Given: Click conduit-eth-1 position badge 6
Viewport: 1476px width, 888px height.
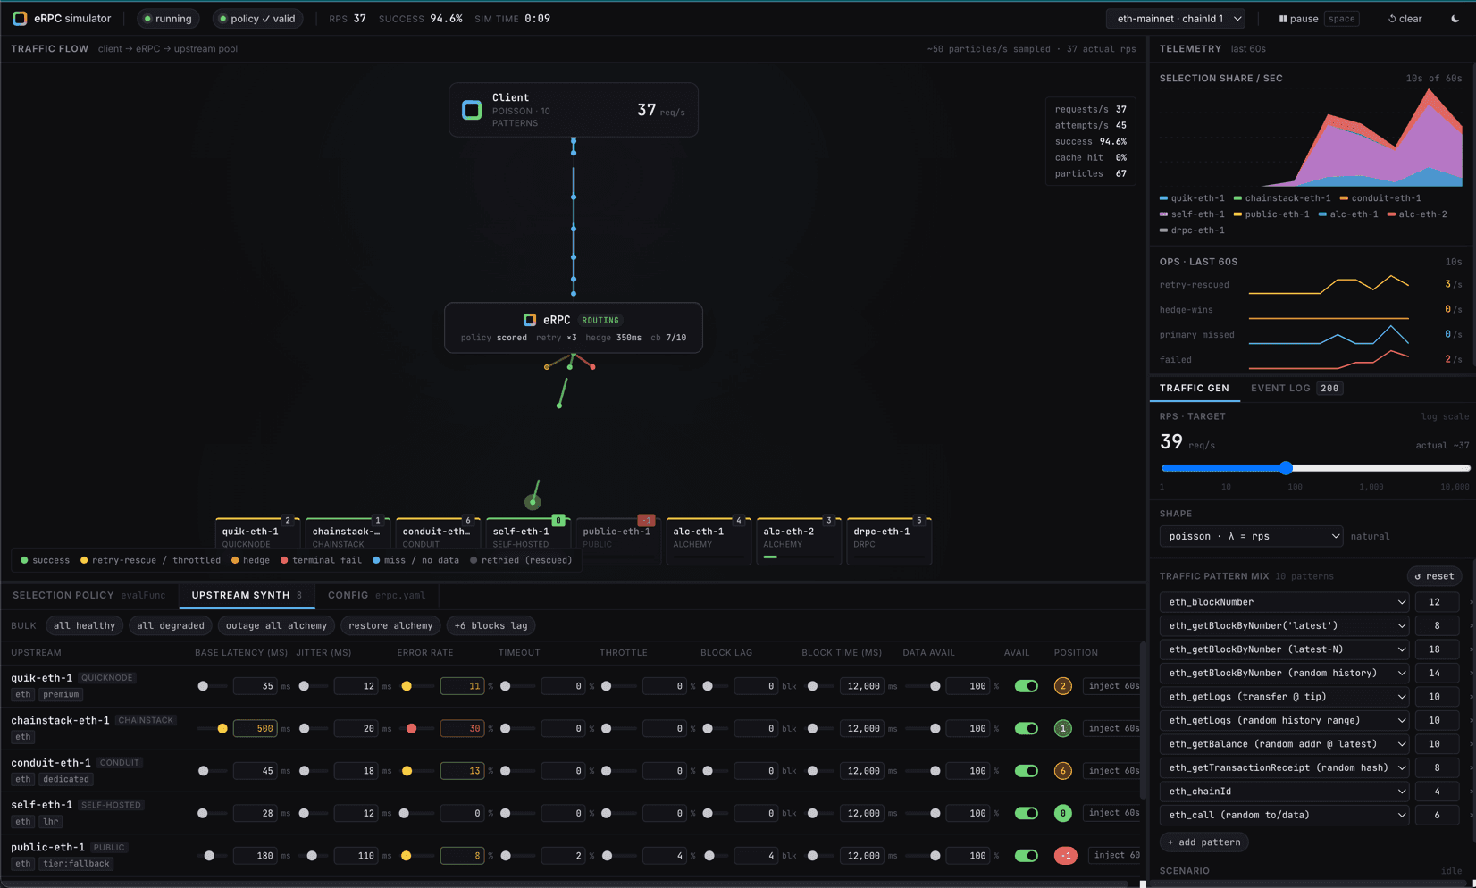Looking at the screenshot, I should (1062, 770).
